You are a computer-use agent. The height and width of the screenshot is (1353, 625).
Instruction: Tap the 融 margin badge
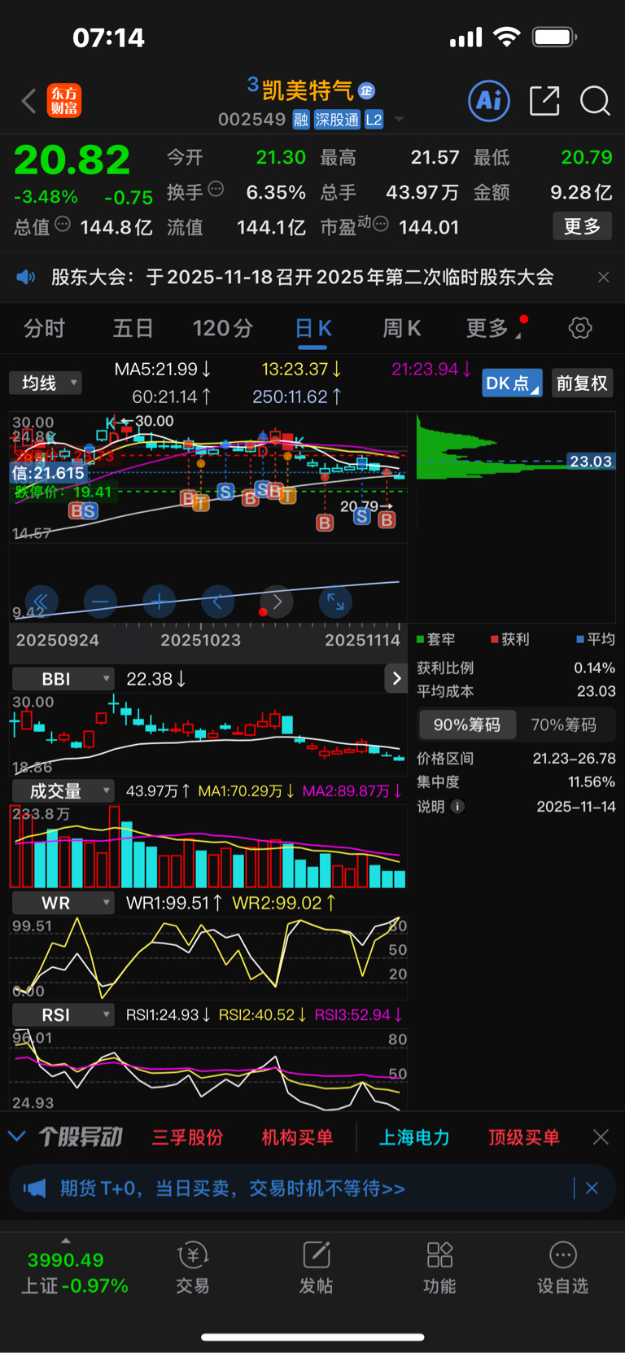pyautogui.click(x=301, y=120)
